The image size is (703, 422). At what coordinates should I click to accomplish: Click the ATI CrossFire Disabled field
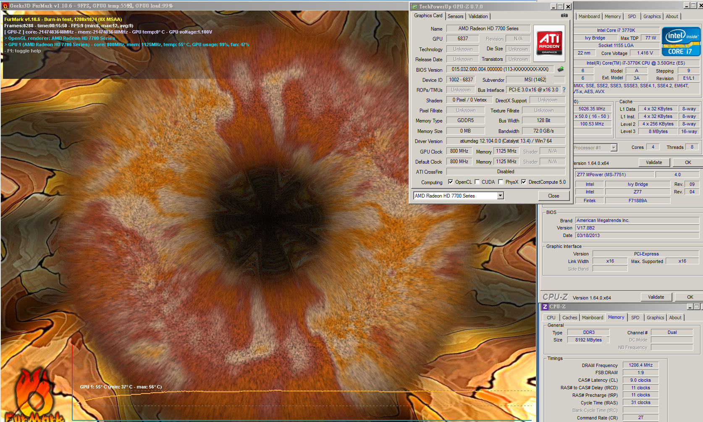point(506,172)
